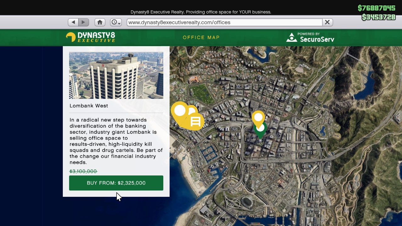Click the $76887045 cash balance display
This screenshot has width=402, height=226.
pos(376,8)
